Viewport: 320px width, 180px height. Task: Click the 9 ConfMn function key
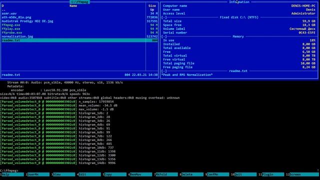coord(217,174)
